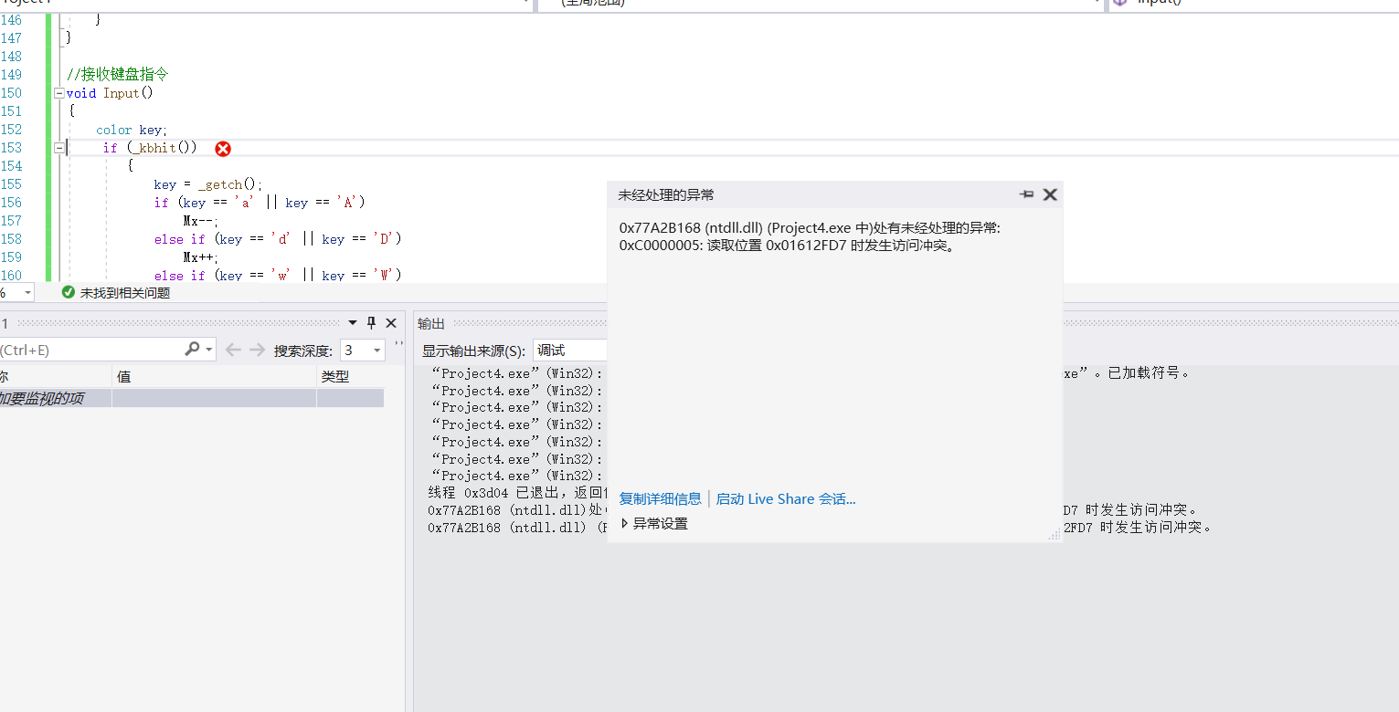Viewport: 1399px width, 712px height.
Task: Expand the exception settings section
Action: point(654,523)
